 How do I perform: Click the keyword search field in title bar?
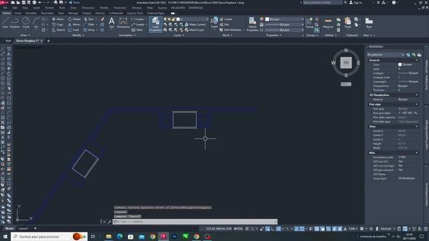tap(322, 3)
